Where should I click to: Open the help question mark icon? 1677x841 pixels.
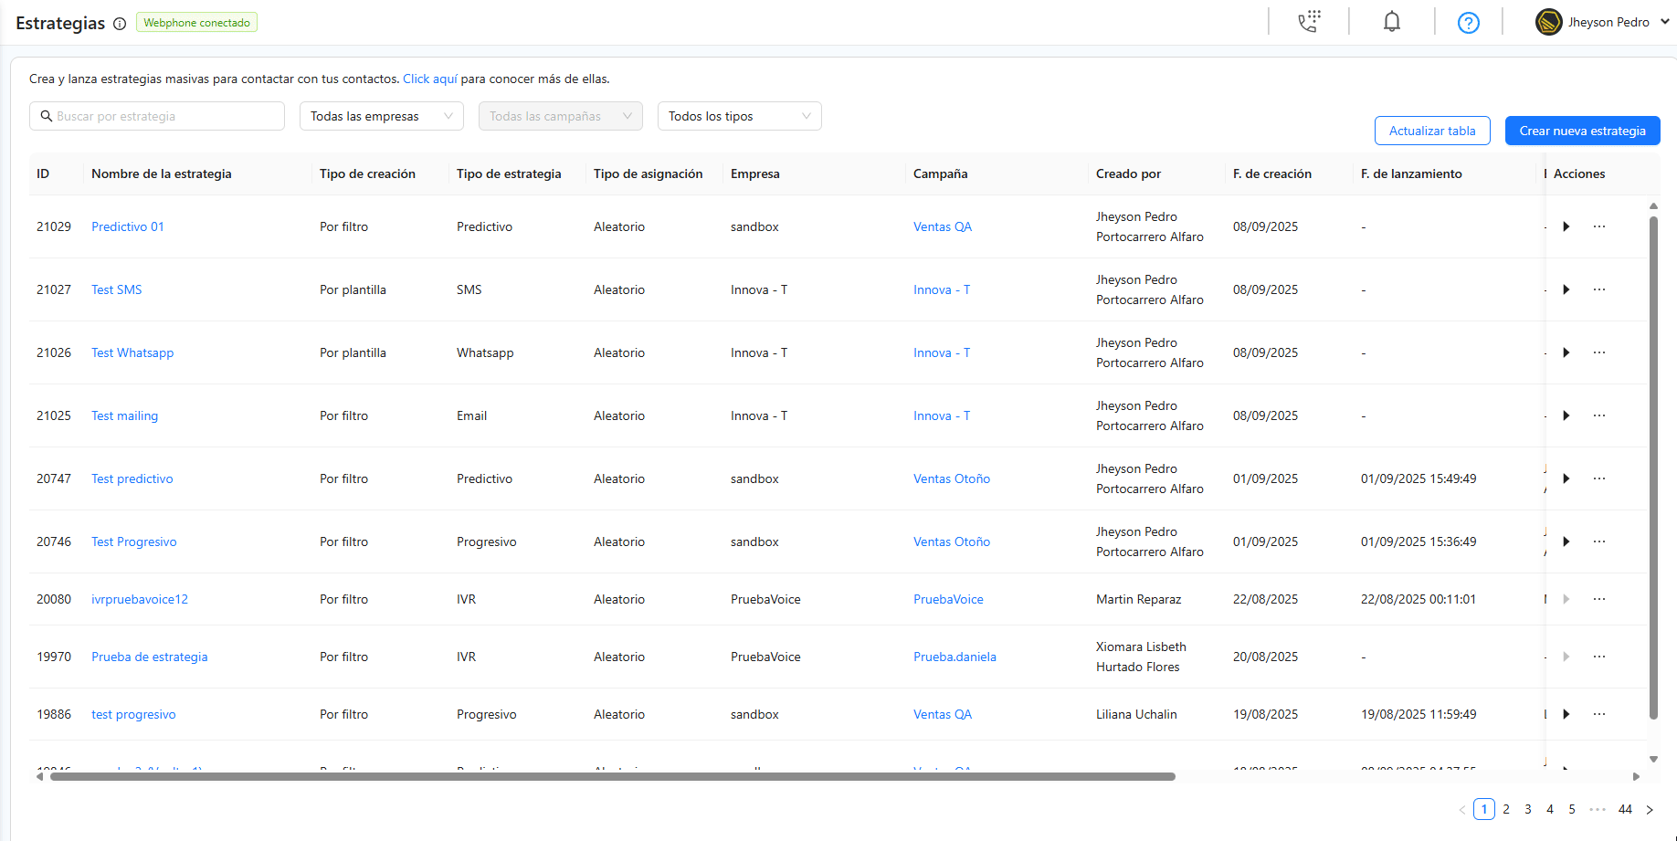click(x=1468, y=23)
